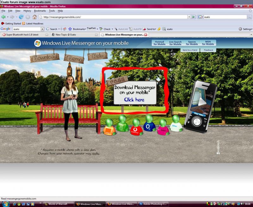Go to the Home page icon
Viewport: 253px width, 207px height.
(34, 17)
